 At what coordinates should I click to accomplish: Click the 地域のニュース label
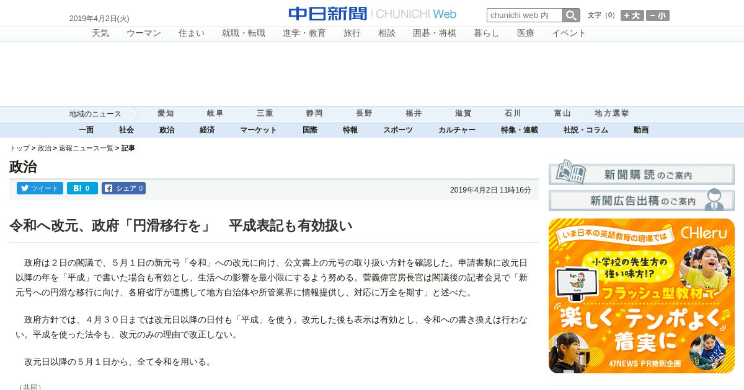pos(95,114)
